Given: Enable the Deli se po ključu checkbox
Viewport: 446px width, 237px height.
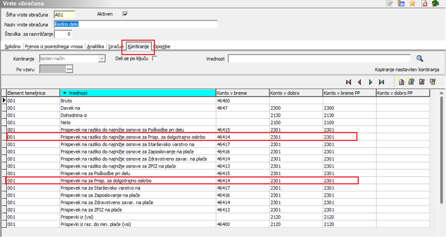Looking at the screenshot, I should (155, 59).
